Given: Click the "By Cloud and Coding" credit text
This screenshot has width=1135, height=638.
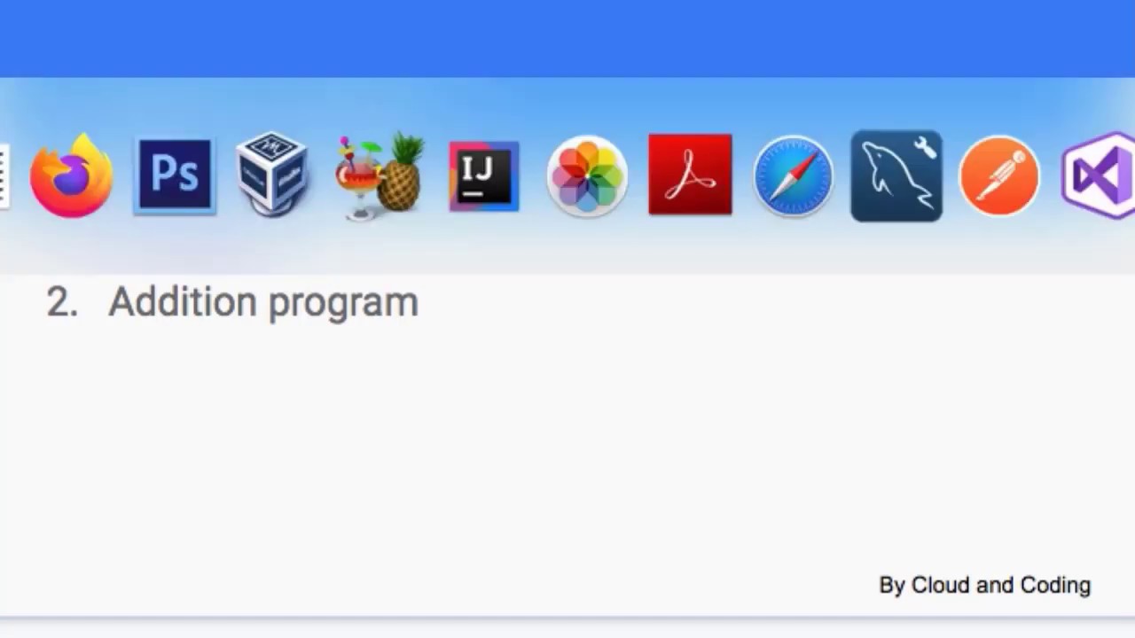Looking at the screenshot, I should (984, 585).
